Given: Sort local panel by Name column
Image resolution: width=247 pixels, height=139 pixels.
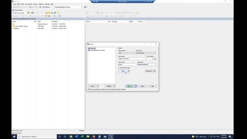Looking at the screenshot, I should [14, 22].
